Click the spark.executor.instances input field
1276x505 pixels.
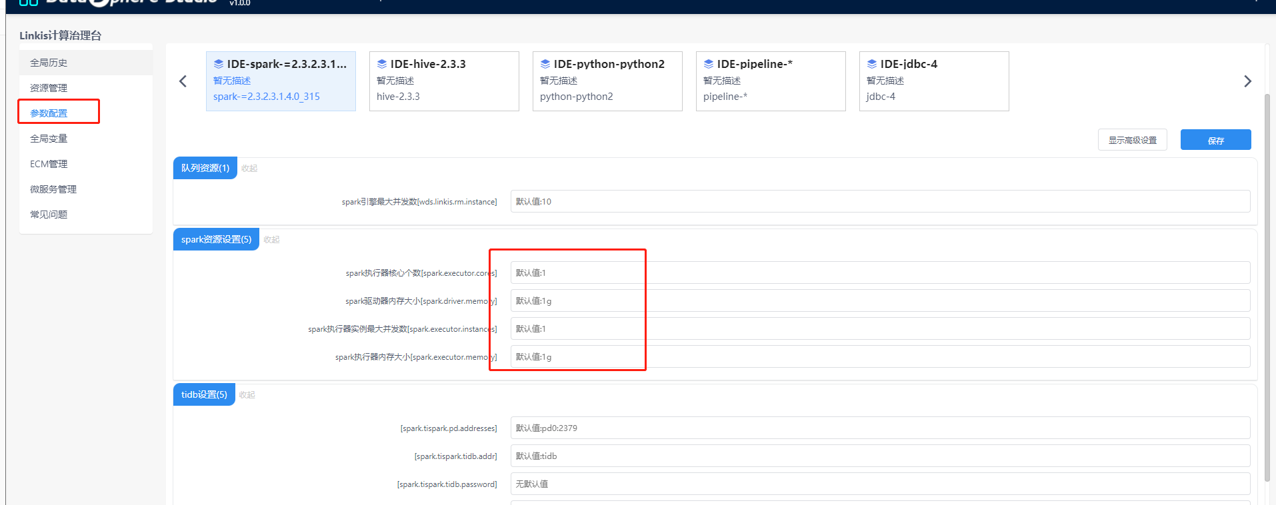880,328
